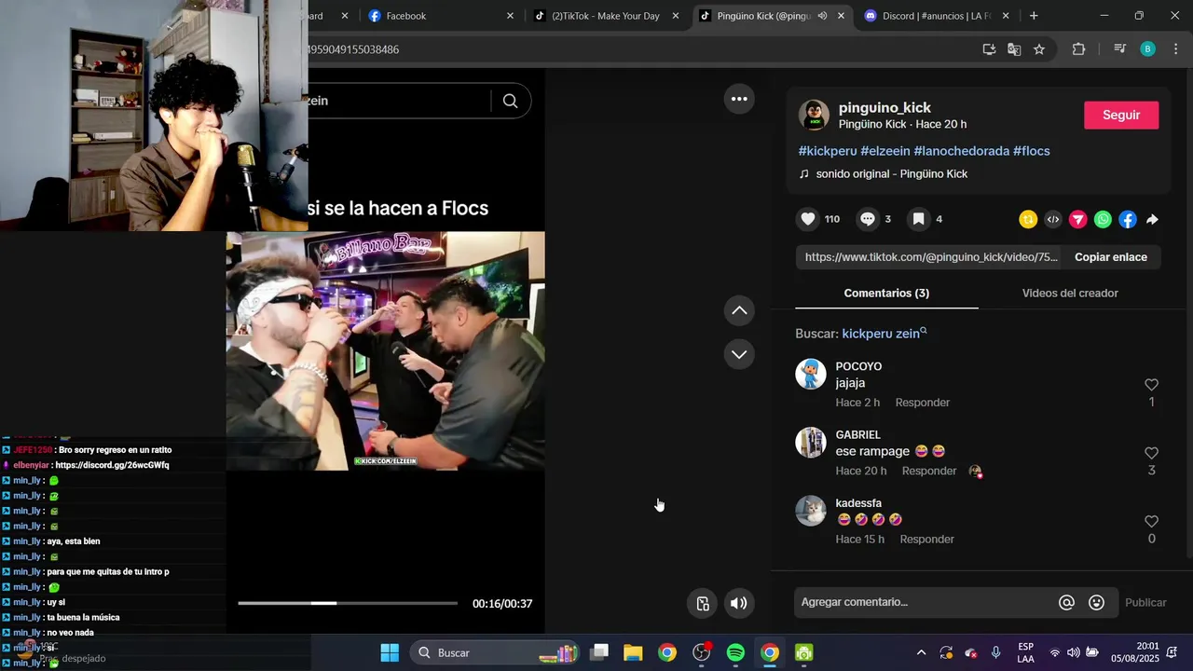
Task: Click the video to pause playback
Action: pyautogui.click(x=385, y=350)
